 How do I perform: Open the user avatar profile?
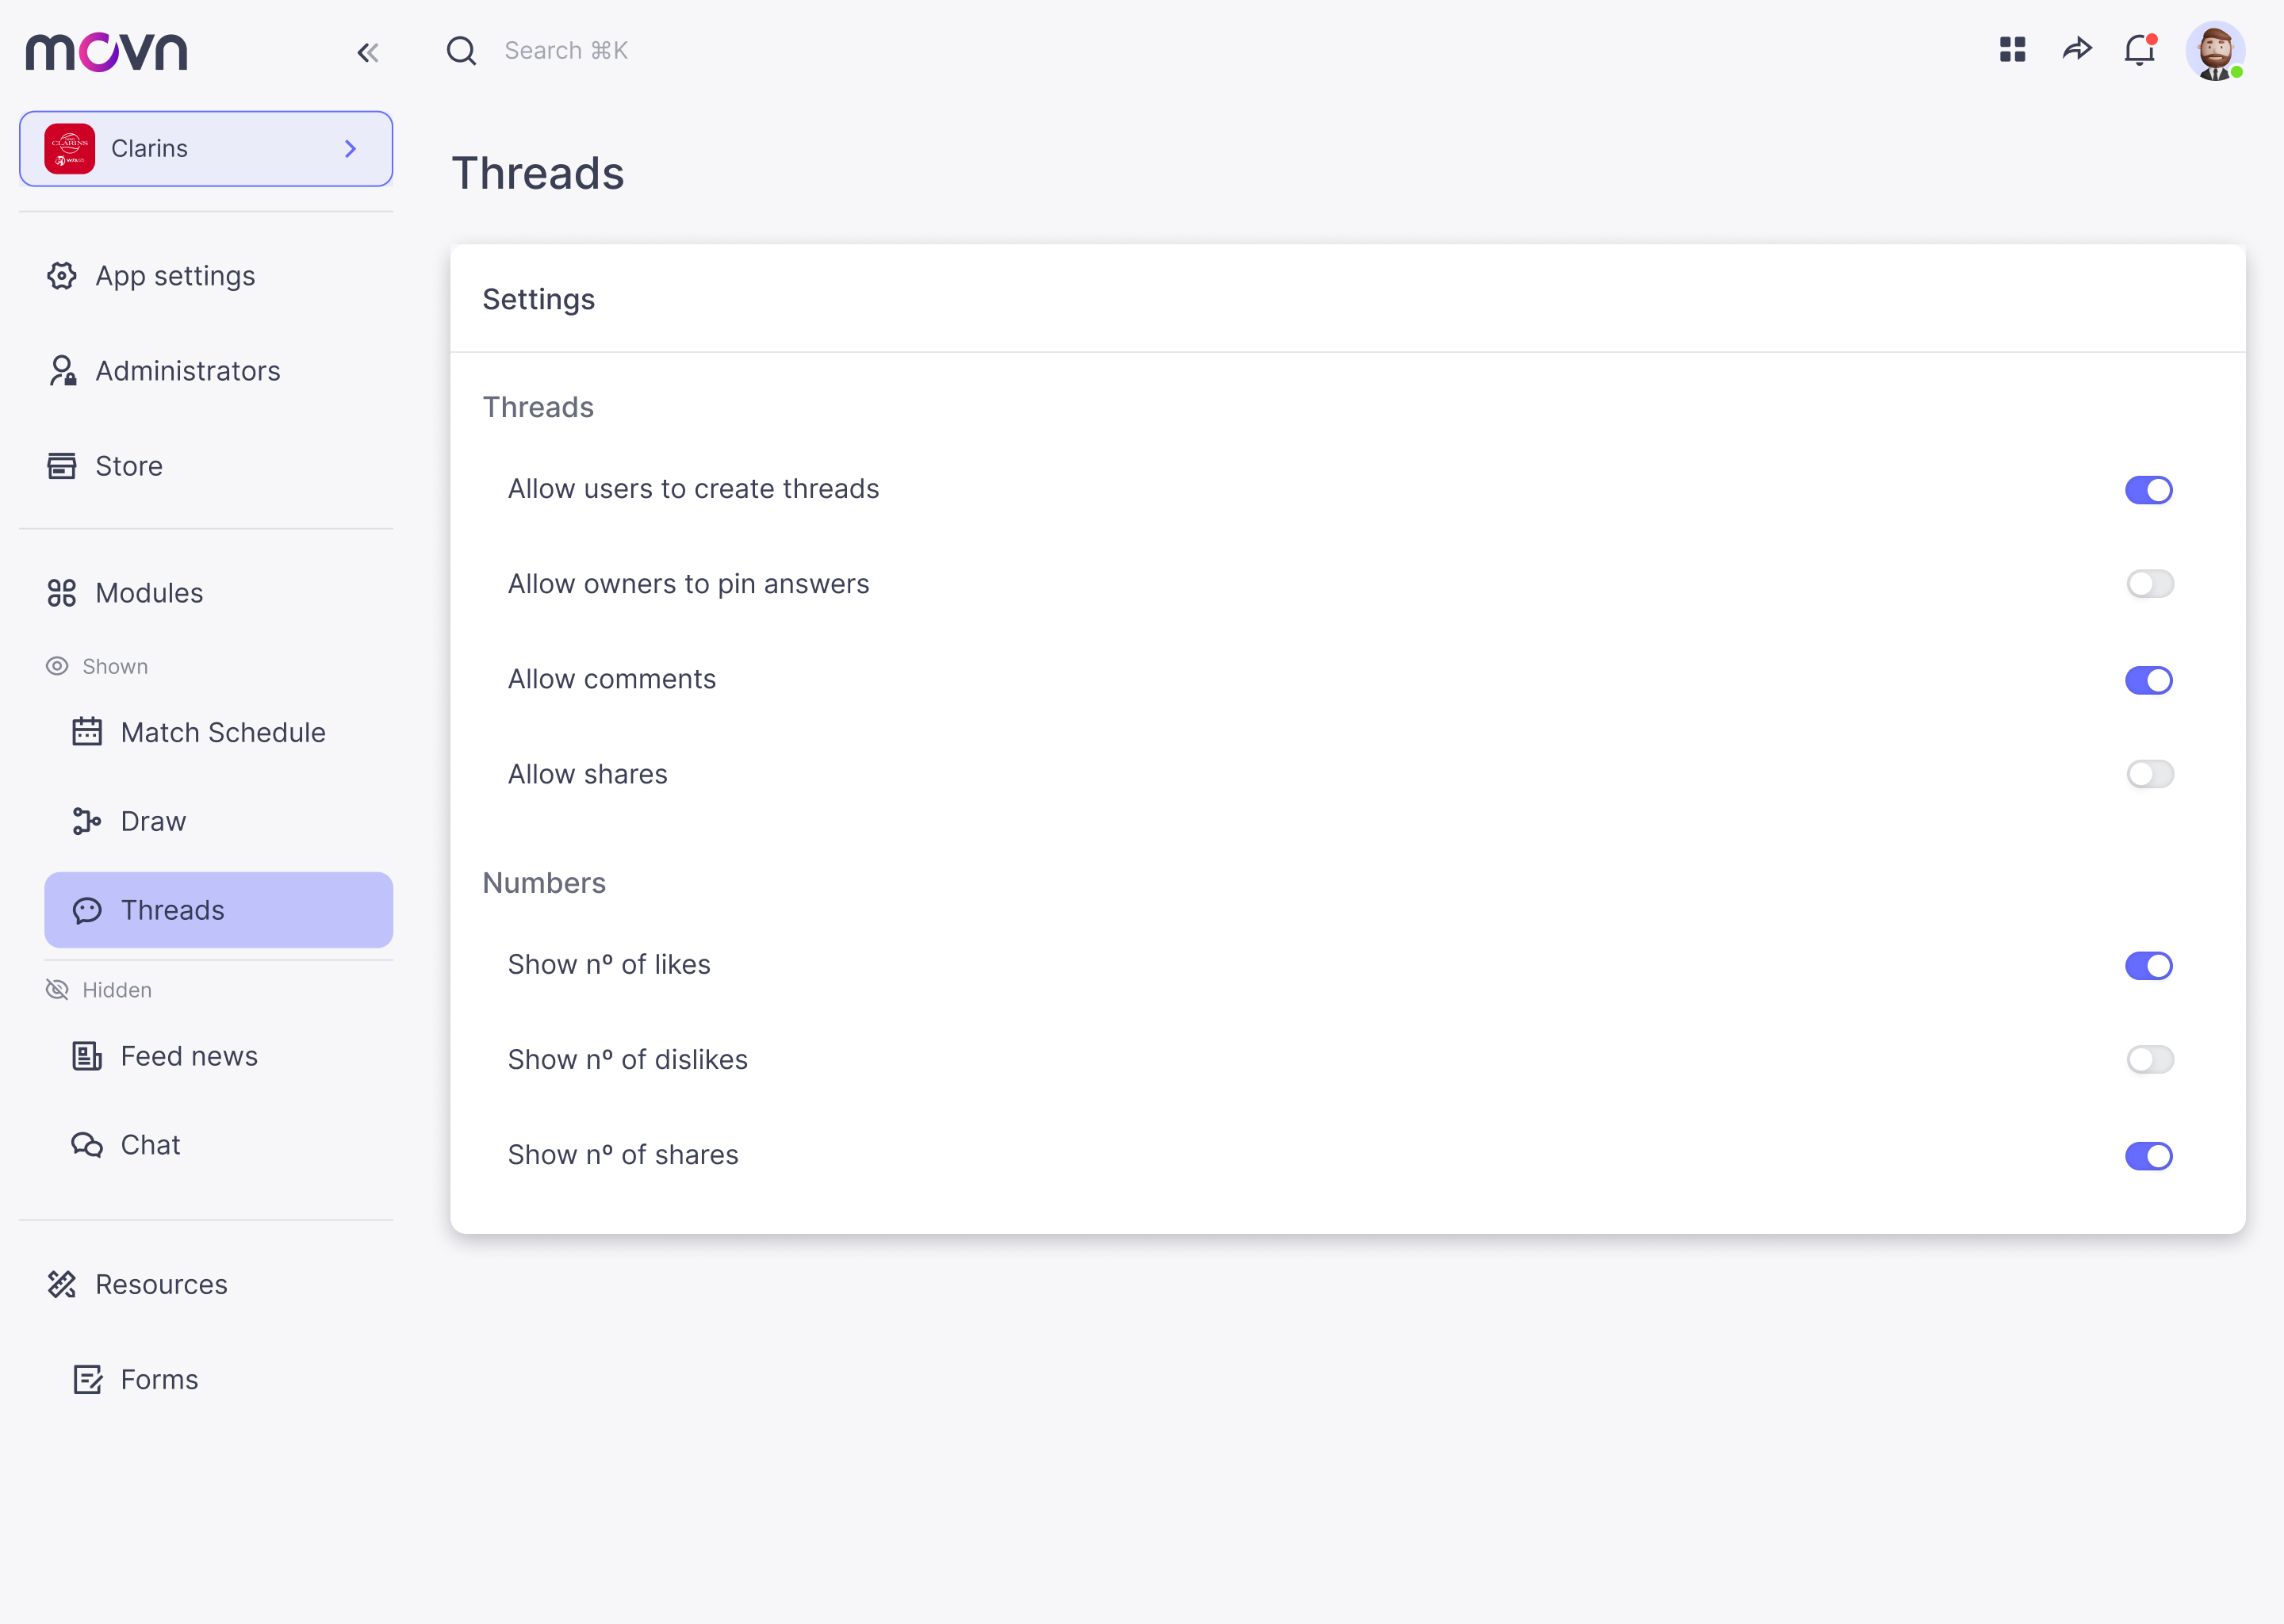point(2215,51)
